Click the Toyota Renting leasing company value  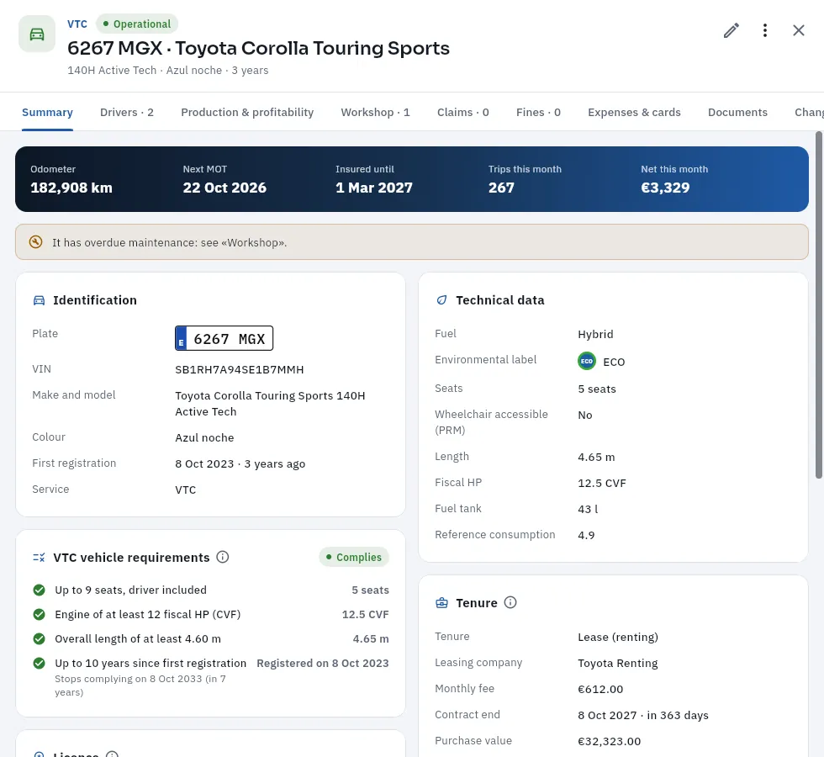[617, 664]
